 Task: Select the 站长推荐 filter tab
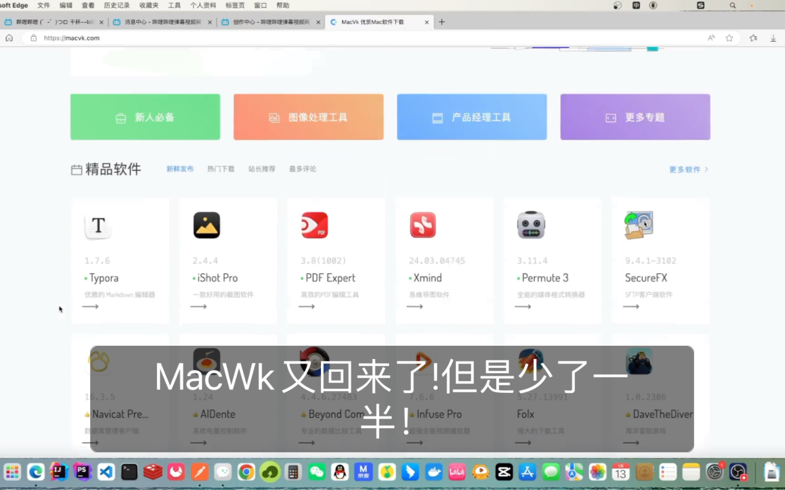[x=262, y=169]
